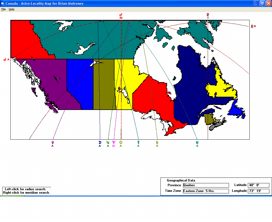Restore down the application window
Viewport: 272px width, 222px height.
coord(262,3)
